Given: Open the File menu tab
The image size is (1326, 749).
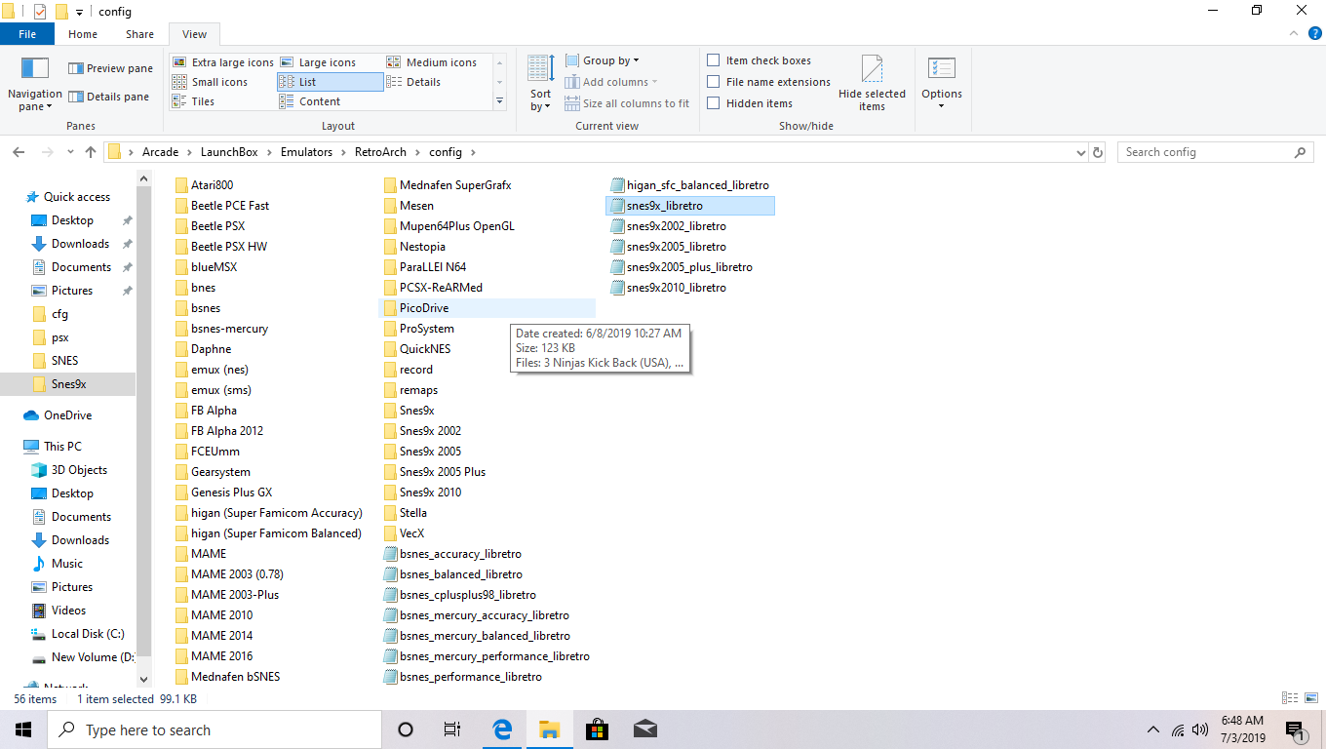Looking at the screenshot, I should 27,34.
